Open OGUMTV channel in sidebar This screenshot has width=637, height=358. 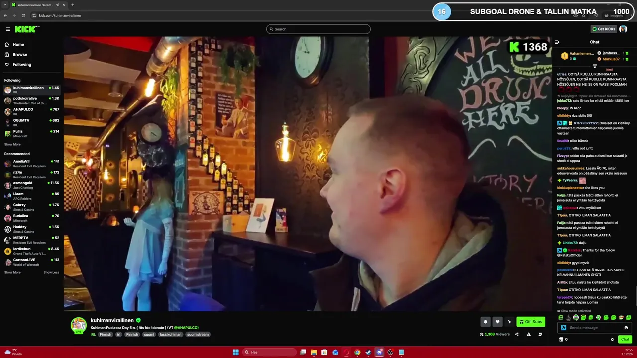coord(32,123)
